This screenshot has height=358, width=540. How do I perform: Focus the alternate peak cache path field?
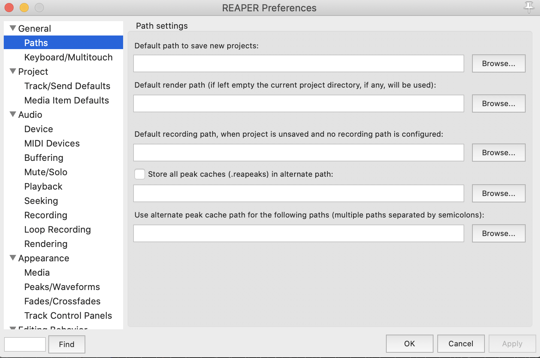[299, 193]
